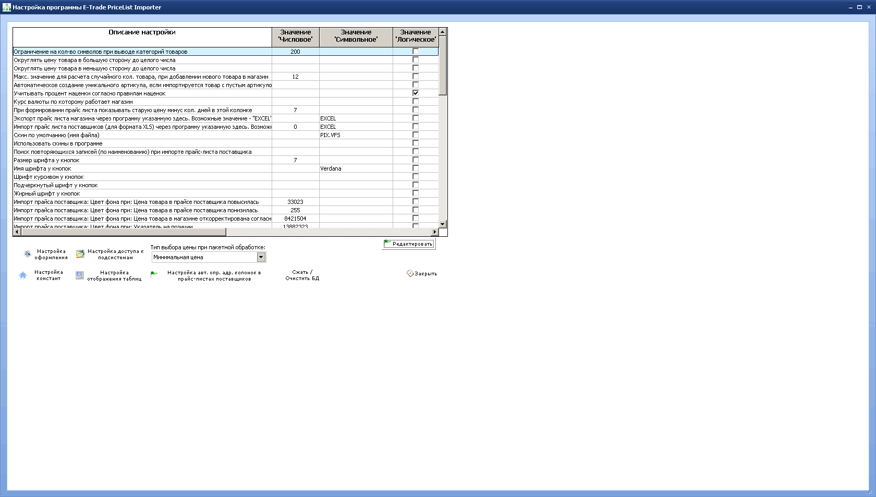Click the 'Закрыть' button label
876x497 pixels.
click(x=426, y=274)
